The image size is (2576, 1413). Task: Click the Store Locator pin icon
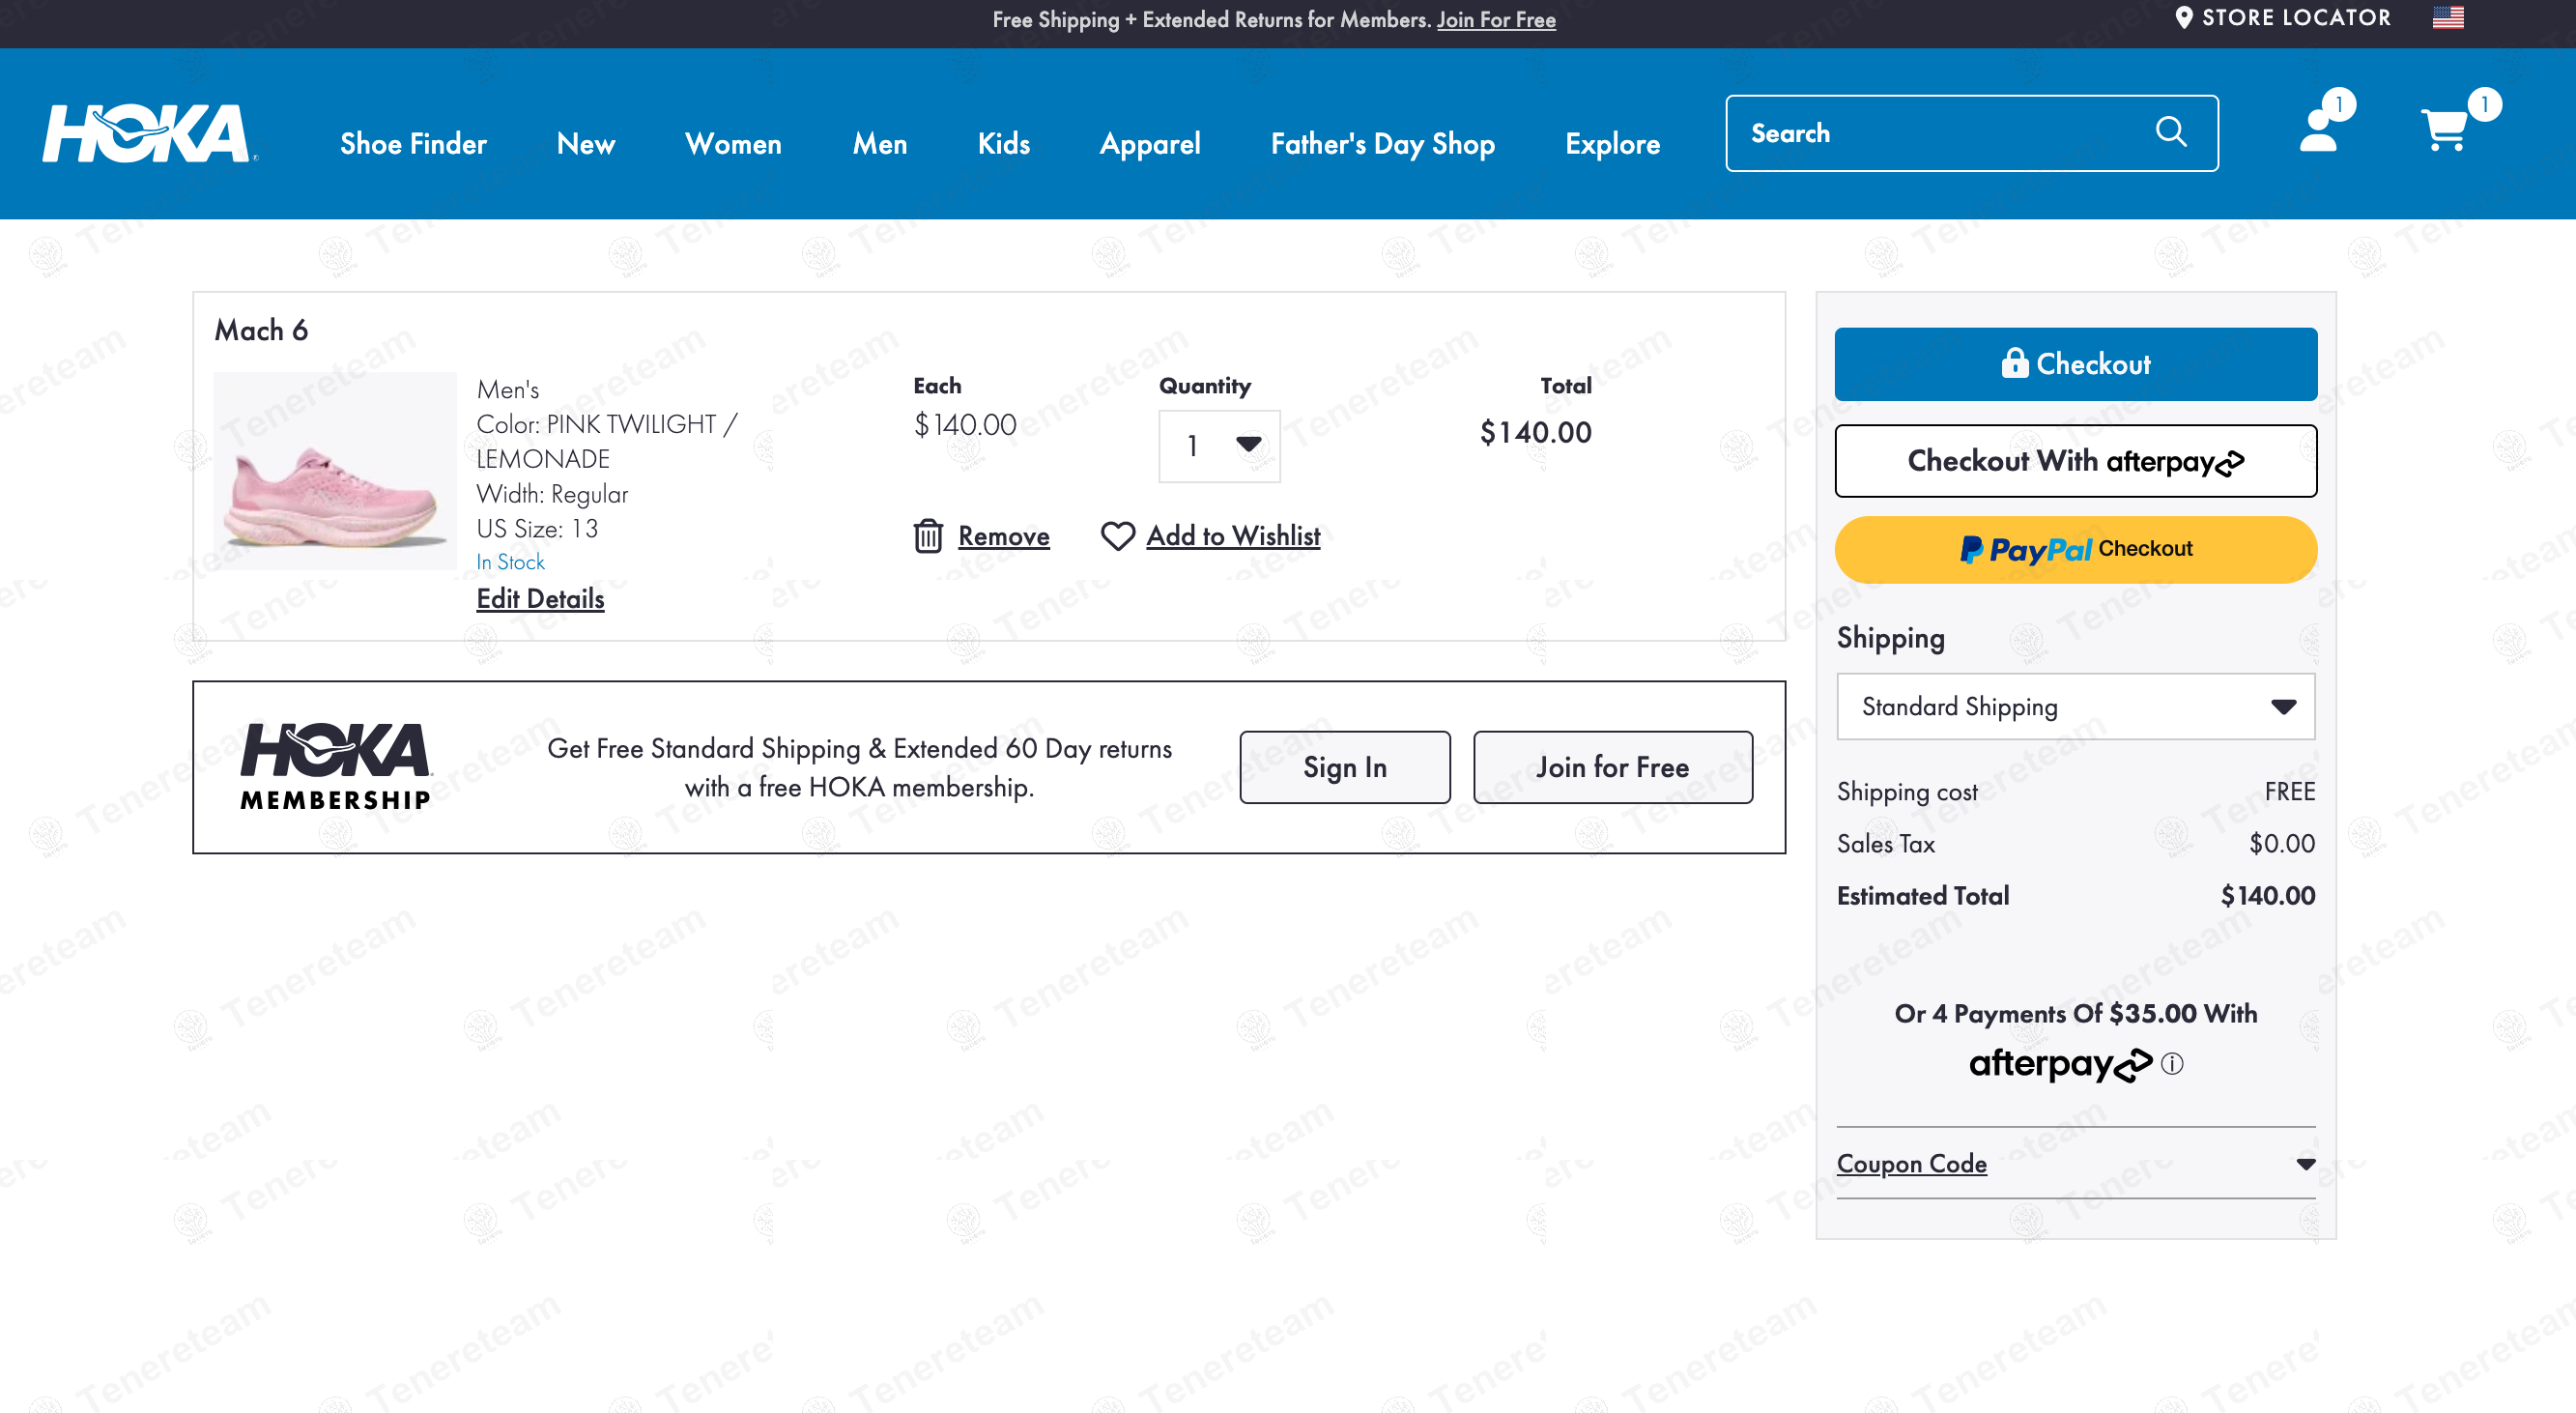coord(2184,18)
